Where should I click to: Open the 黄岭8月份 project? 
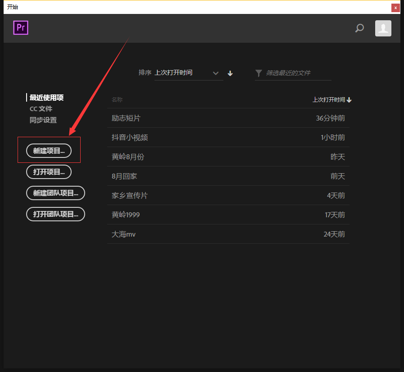[228, 157]
